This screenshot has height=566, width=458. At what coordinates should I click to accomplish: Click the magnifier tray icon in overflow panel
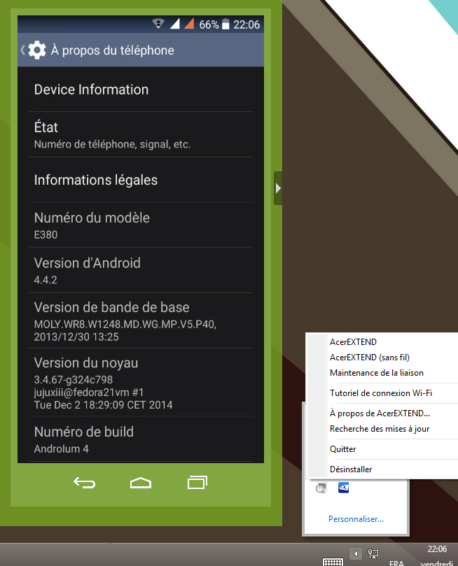pos(321,488)
